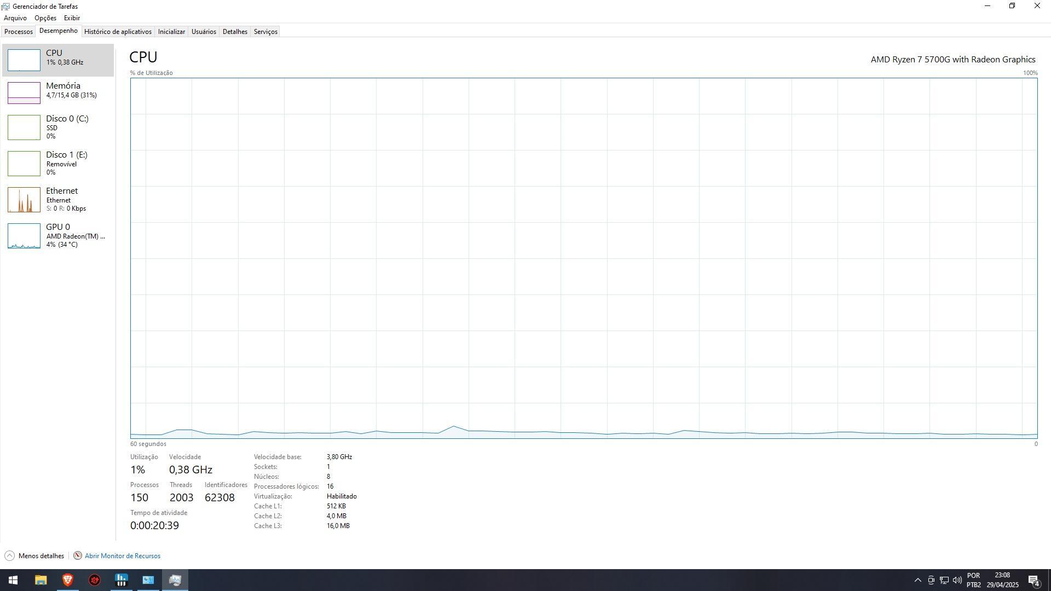Switch to Histórico de aplicativos tab
Screen dimensions: 1051x591
[x=118, y=32]
